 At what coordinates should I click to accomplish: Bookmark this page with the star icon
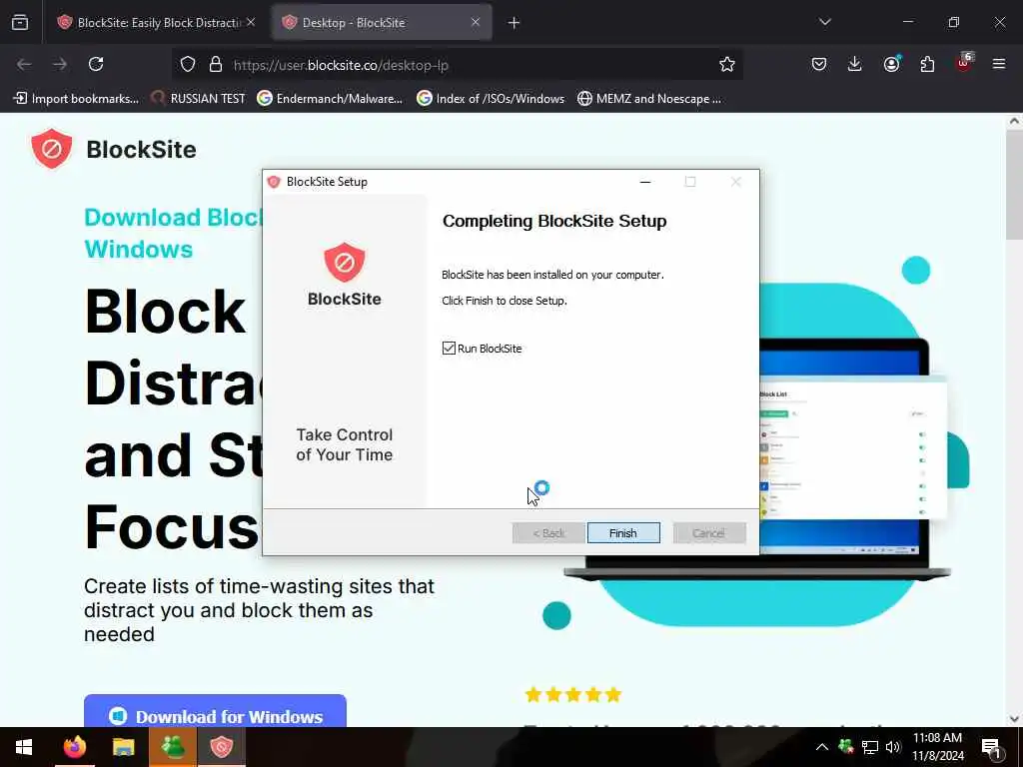click(727, 64)
